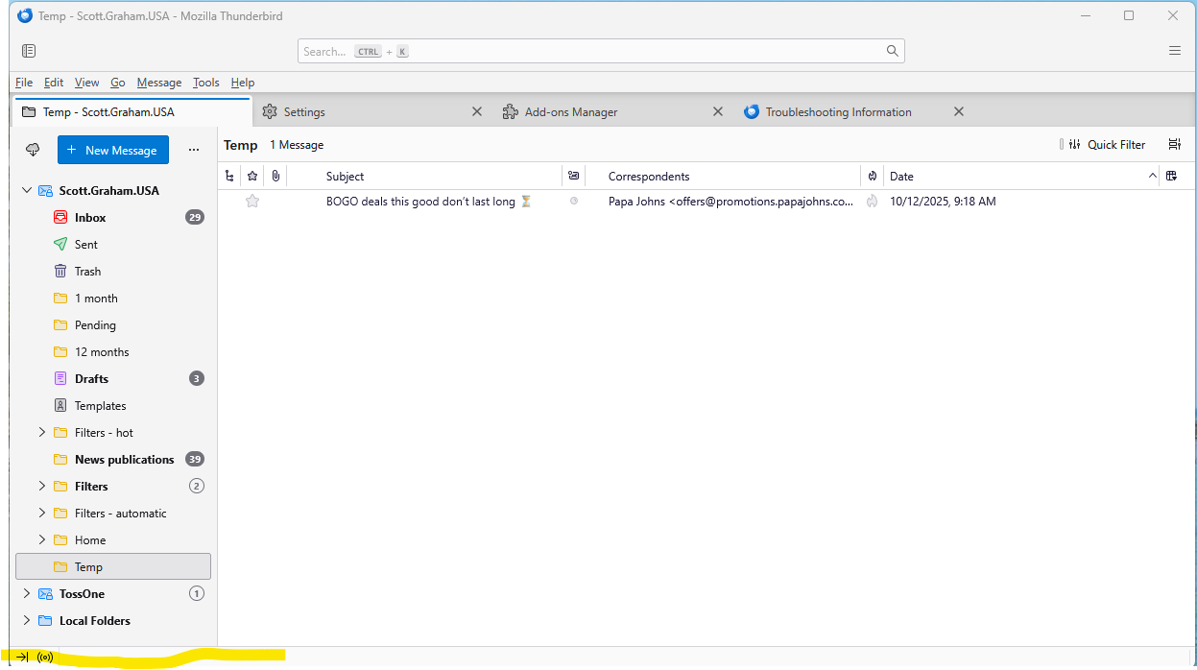Sort by the attachment column header
Screen dimensions: 1197x670
click(275, 176)
